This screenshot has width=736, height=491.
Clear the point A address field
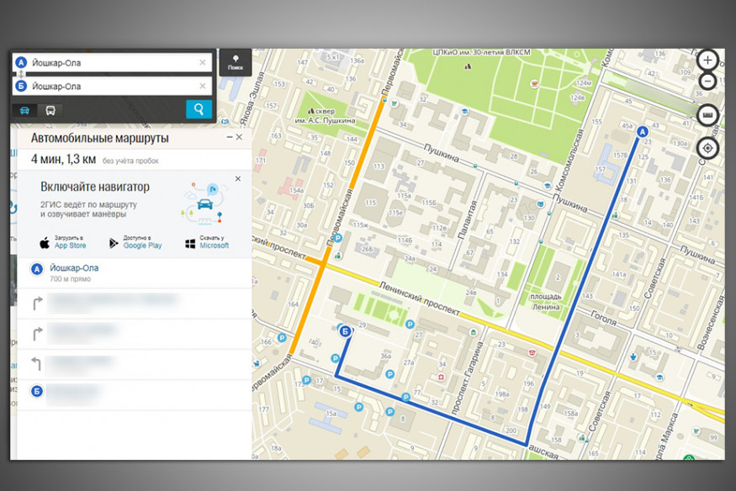point(203,63)
